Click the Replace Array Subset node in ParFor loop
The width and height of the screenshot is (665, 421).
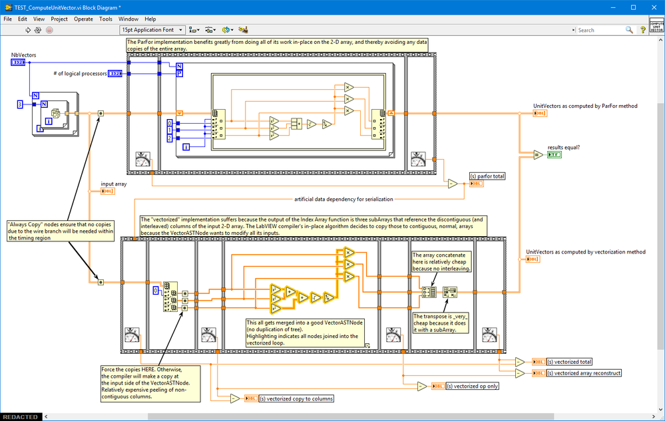pos(379,124)
